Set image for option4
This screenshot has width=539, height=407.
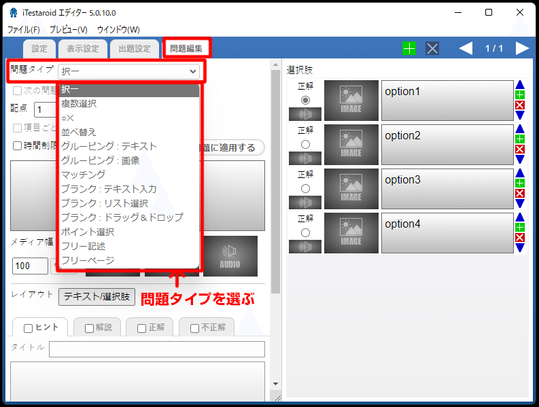pyautogui.click(x=351, y=233)
